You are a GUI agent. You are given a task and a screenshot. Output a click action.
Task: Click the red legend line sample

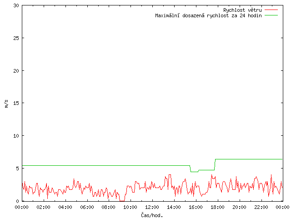pyautogui.click(x=271, y=10)
